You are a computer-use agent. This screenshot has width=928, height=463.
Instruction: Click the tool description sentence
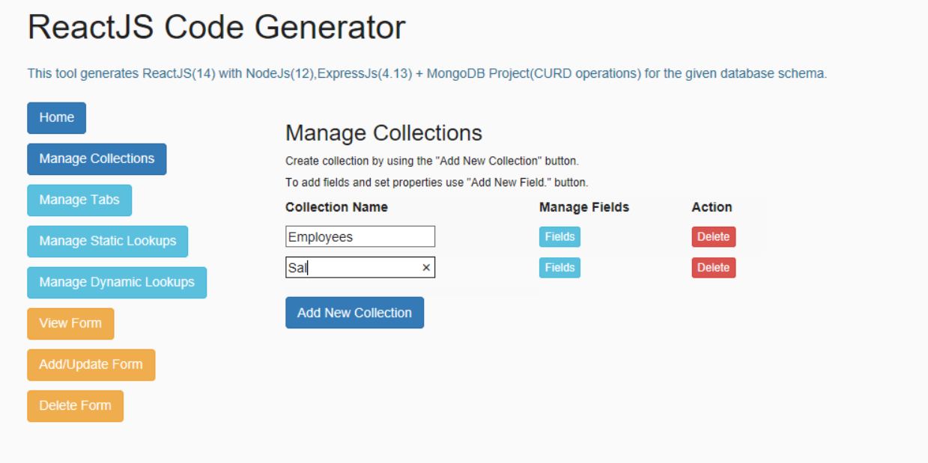pos(427,74)
